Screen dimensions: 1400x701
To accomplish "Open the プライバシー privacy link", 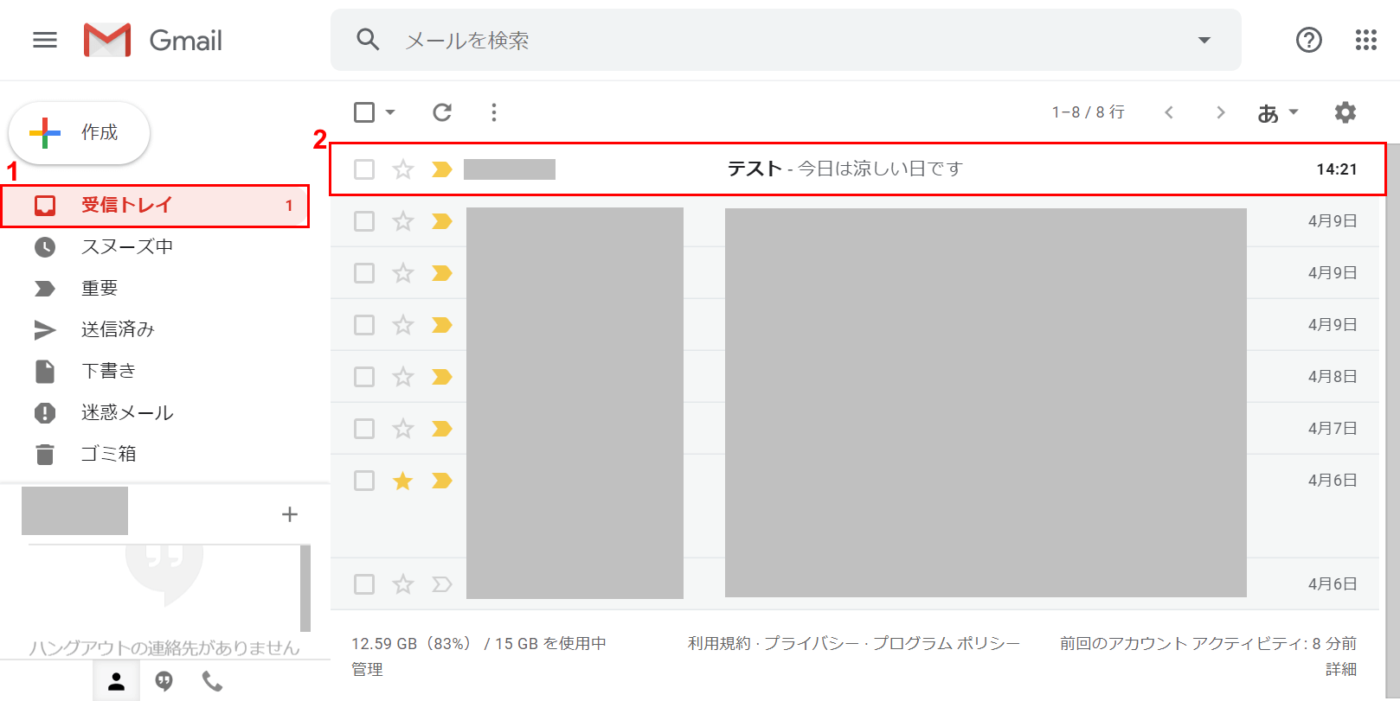I will (x=812, y=643).
